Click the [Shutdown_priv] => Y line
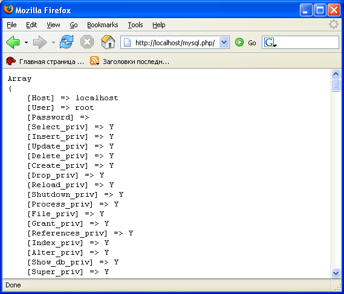Viewport: 344px width, 294px height. [75, 194]
